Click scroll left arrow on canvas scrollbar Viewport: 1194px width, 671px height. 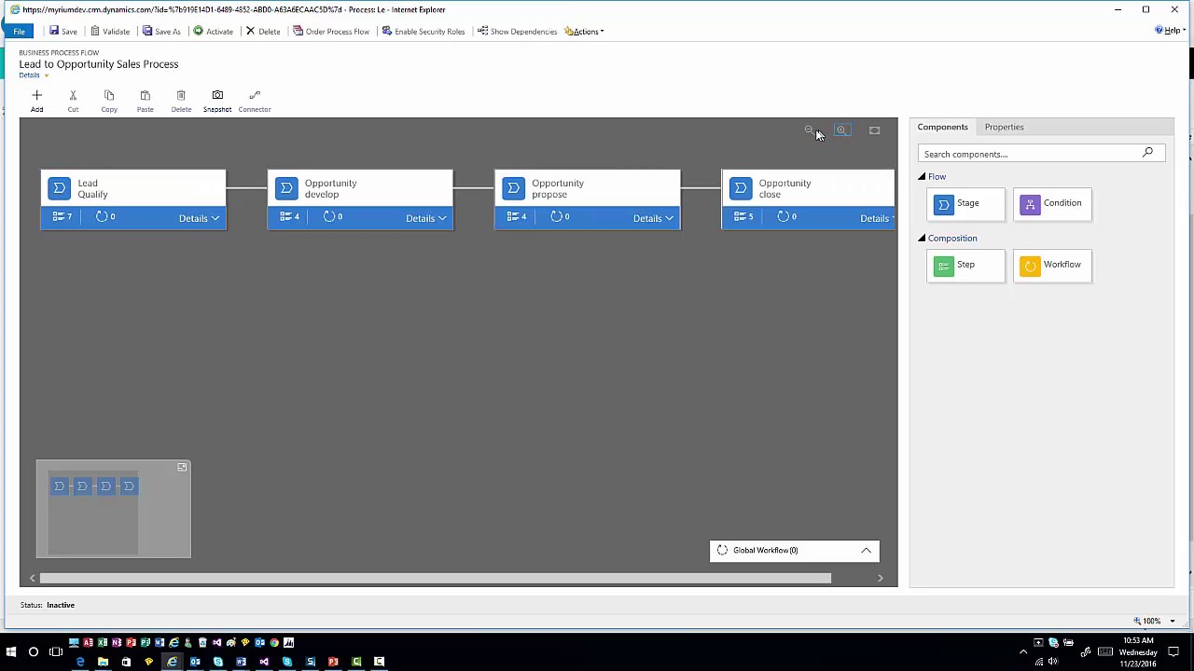pos(33,578)
